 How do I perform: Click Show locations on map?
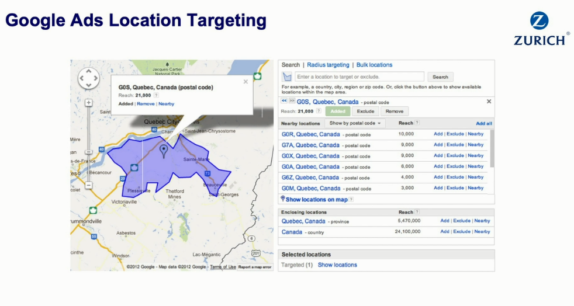(x=316, y=200)
